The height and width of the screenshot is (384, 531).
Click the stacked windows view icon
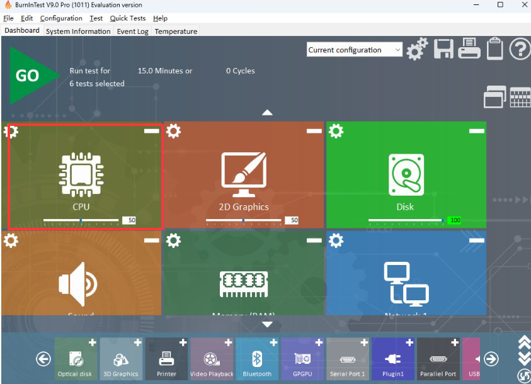[495, 97]
